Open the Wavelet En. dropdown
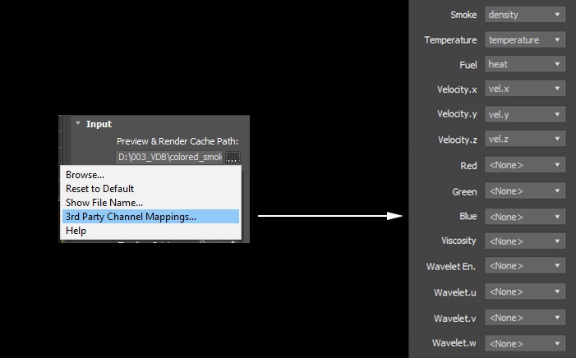Viewport: 576px width, 358px height. pos(525,265)
